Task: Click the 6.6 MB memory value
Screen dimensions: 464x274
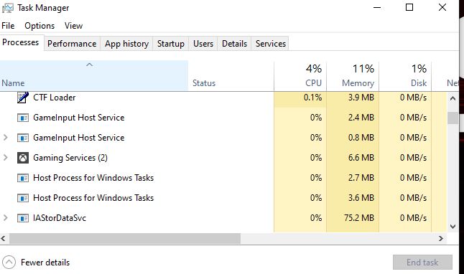Action: tap(361, 158)
